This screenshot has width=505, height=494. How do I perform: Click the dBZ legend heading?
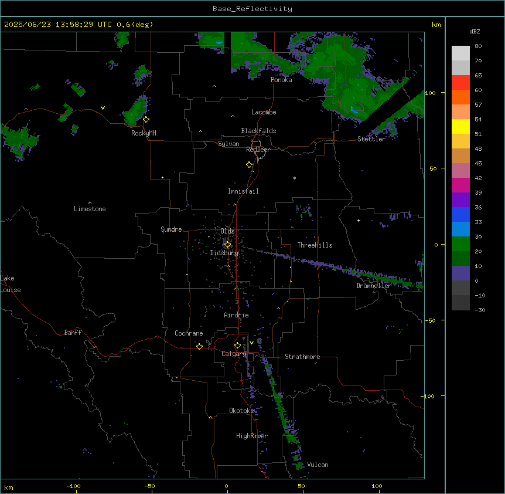pyautogui.click(x=475, y=31)
